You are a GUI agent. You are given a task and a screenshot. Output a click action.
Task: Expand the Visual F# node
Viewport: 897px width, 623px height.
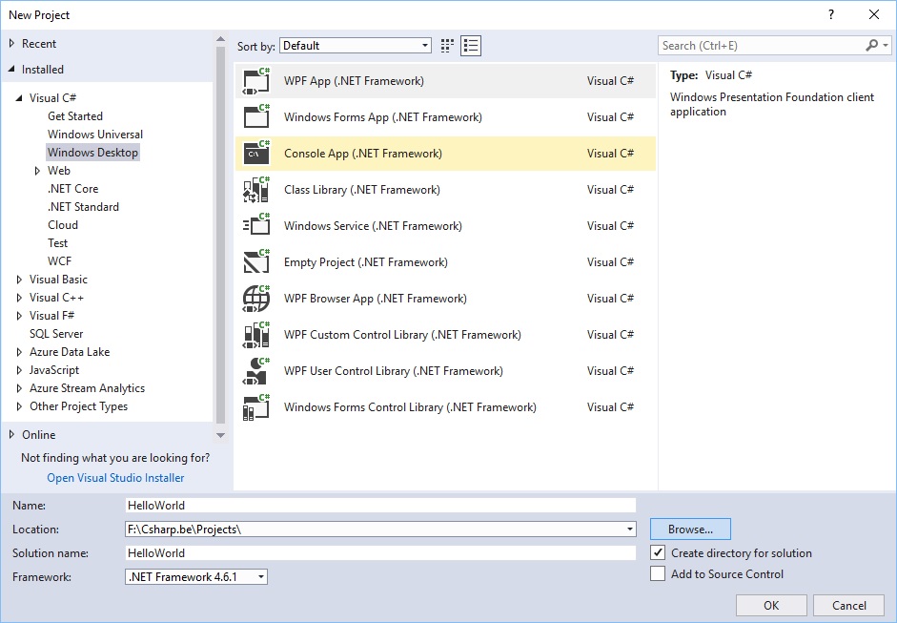[x=19, y=316]
